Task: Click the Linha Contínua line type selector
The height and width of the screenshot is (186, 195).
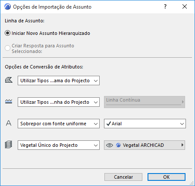Action: point(145,102)
